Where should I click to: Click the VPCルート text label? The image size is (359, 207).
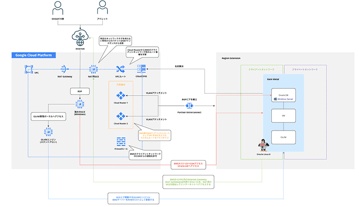(x=121, y=76)
